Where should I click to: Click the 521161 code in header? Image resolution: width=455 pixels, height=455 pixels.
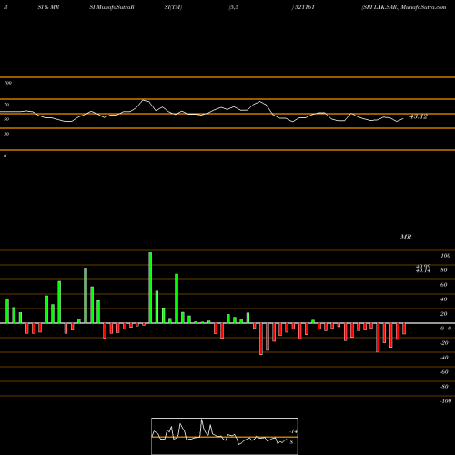305,7
